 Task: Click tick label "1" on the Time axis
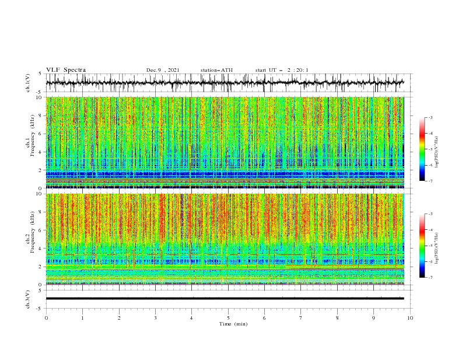(82, 318)
